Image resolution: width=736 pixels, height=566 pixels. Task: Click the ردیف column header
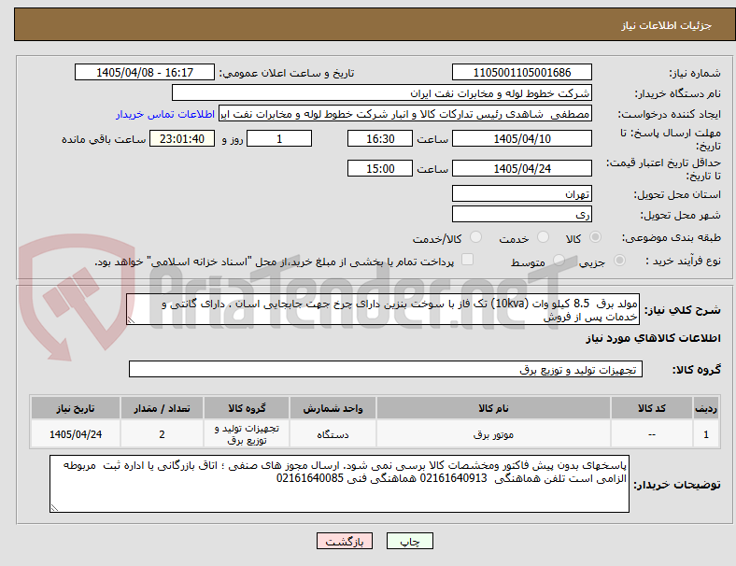point(705,408)
